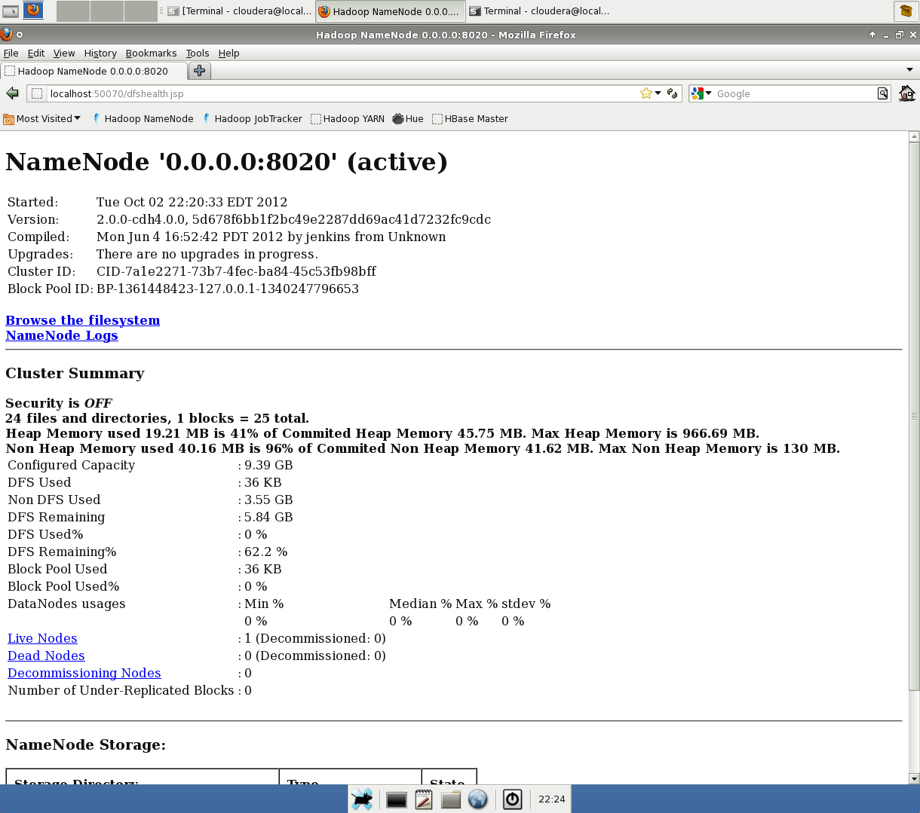Open the Hue bookmark
920x813 pixels.
(408, 118)
